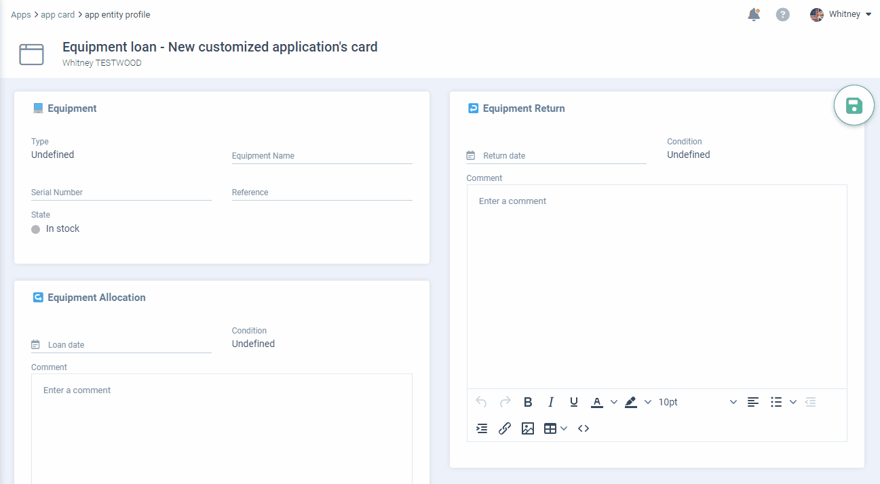Open the highlight color dropdown arrow
Image resolution: width=880 pixels, height=484 pixels.
[x=648, y=402]
